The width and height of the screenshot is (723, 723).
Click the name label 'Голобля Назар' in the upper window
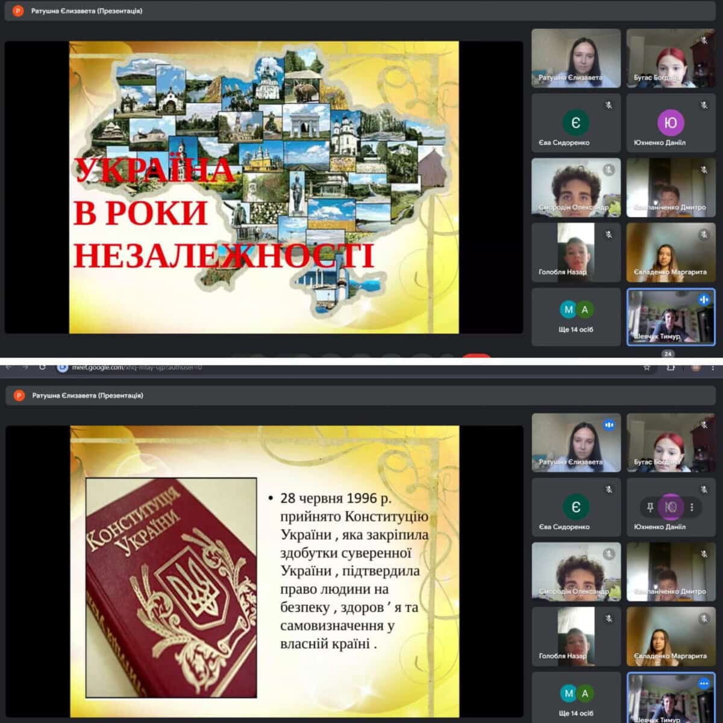(562, 272)
